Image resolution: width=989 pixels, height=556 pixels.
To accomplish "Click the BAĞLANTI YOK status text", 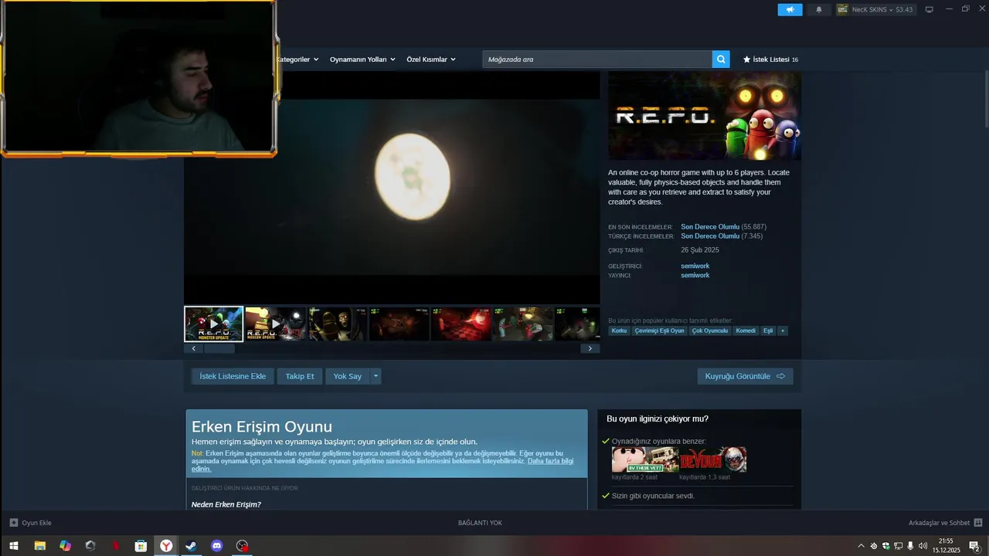I will pos(480,523).
